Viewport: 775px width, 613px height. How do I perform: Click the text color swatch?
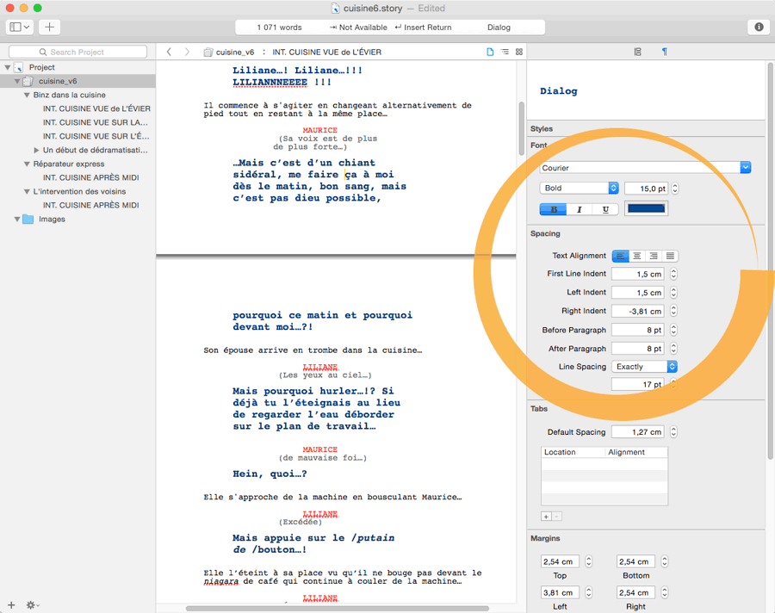point(646,208)
